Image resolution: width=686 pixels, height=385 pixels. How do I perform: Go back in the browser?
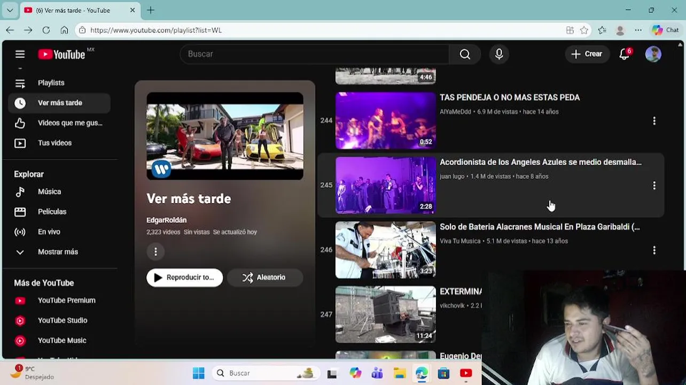[x=10, y=30]
